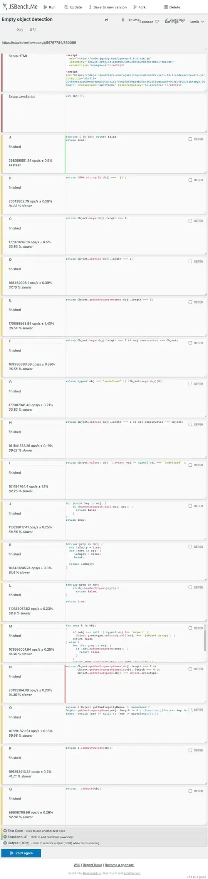The image size is (208, 879).
Task: Toggle DEFER checkbox for test case J
Action: [190, 506]
